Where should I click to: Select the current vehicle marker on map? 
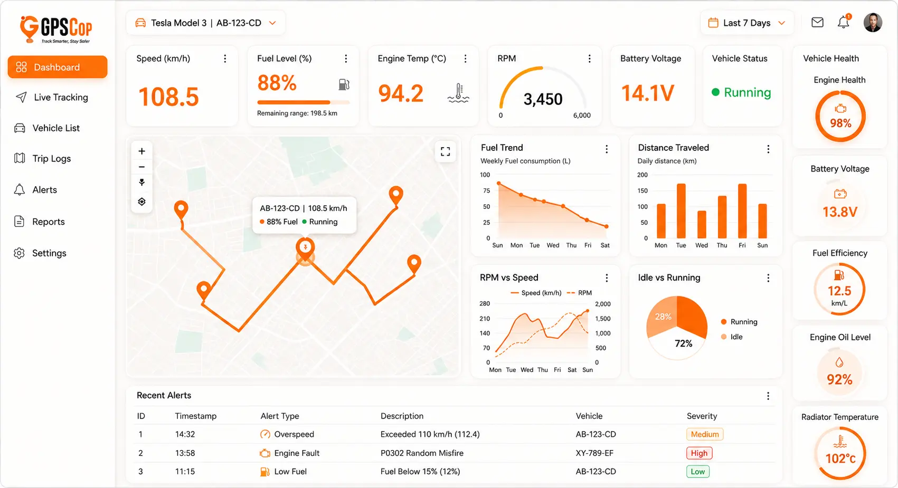tap(305, 251)
